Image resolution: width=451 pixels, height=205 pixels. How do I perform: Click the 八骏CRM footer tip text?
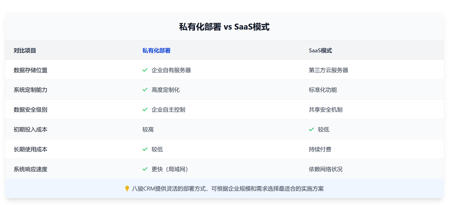[228, 189]
